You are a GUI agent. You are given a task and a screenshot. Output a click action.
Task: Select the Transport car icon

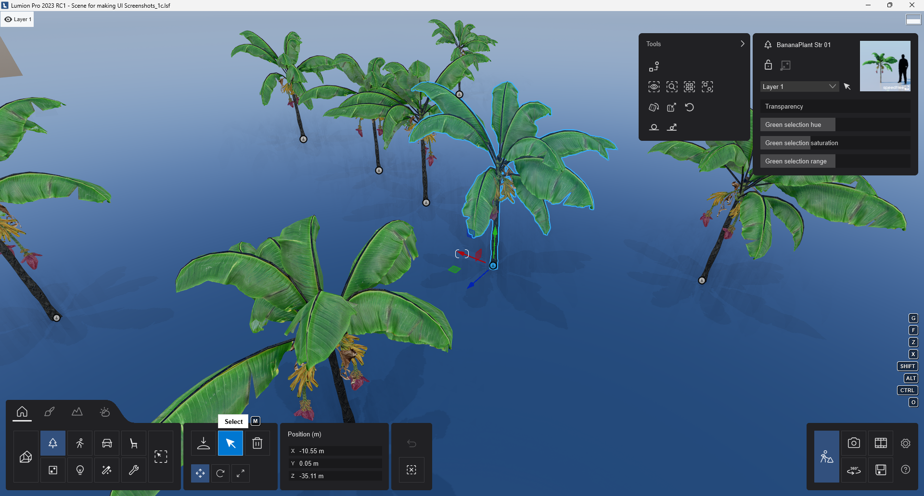point(107,443)
